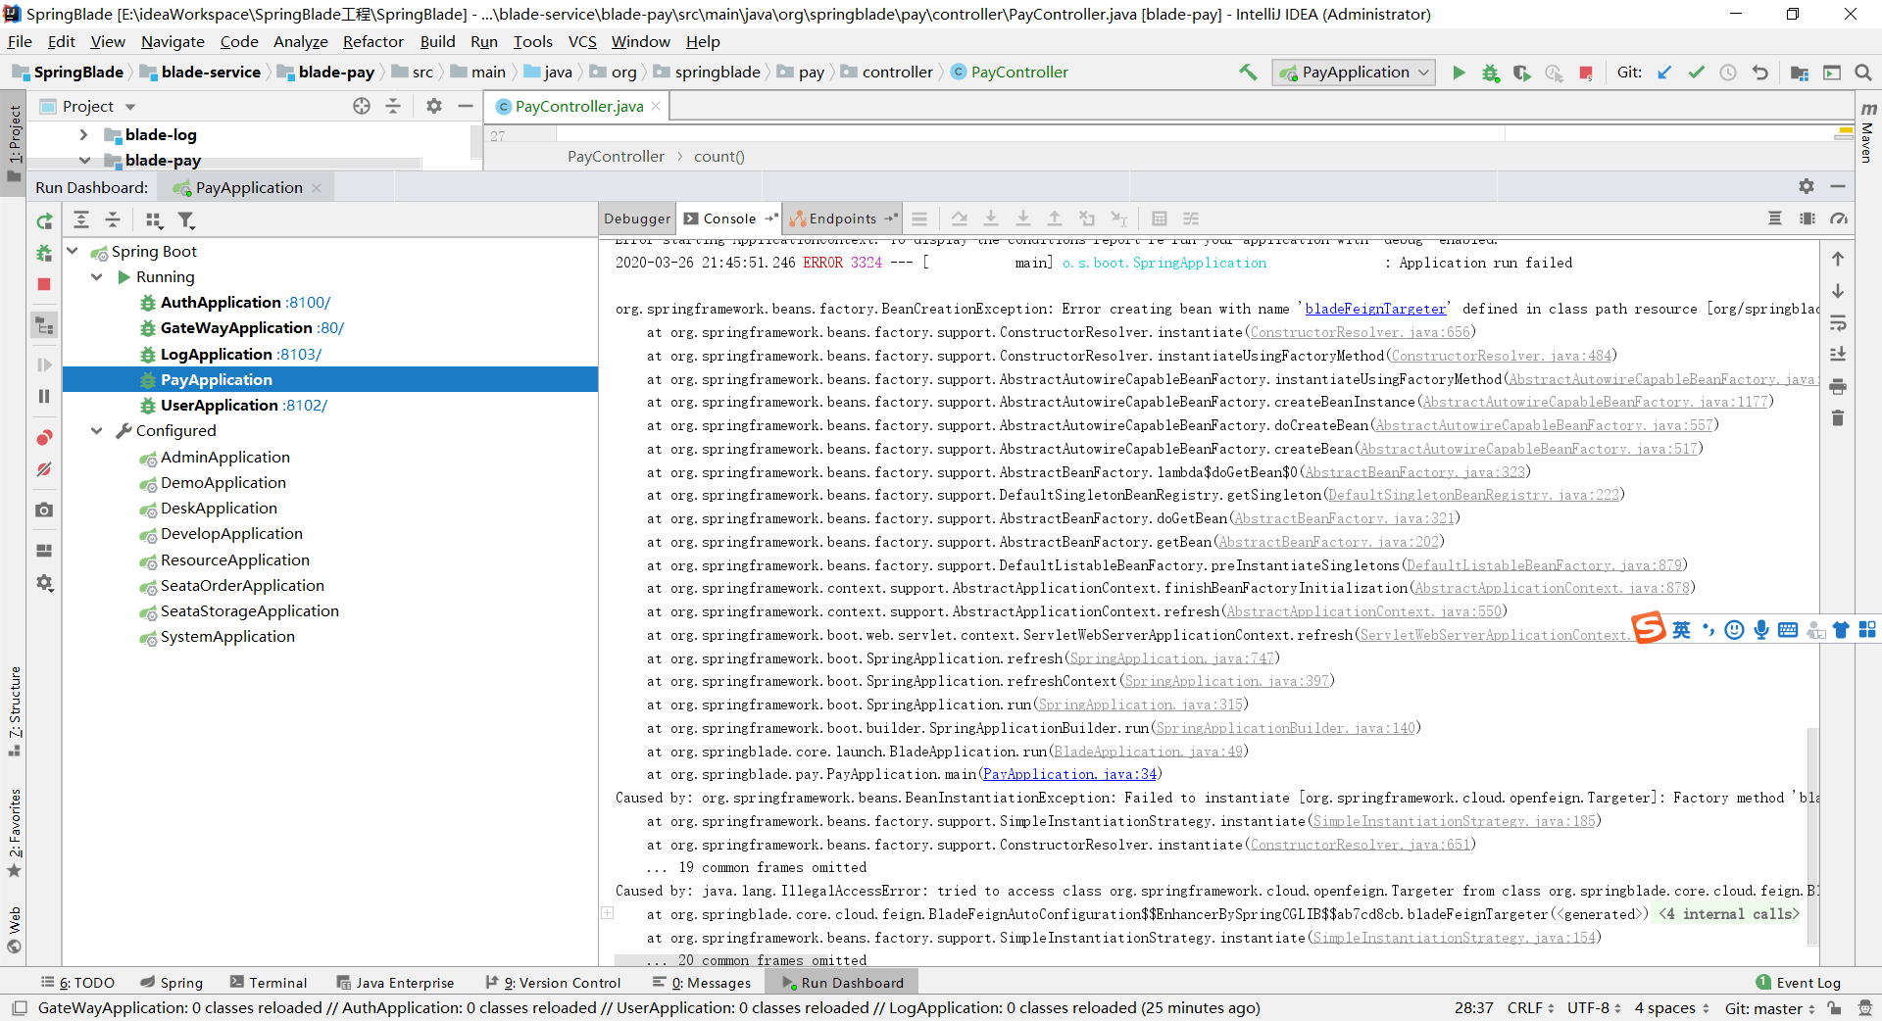Toggle the Maven tool window stripe
This screenshot has height=1021, width=1882.
tap(1868, 131)
